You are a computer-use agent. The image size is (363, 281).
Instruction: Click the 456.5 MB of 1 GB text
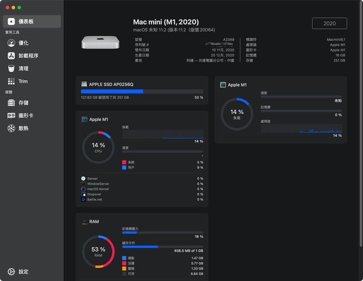point(189,251)
